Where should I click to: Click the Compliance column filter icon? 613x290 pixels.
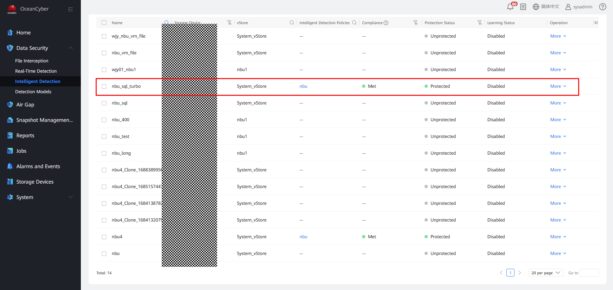point(416,23)
